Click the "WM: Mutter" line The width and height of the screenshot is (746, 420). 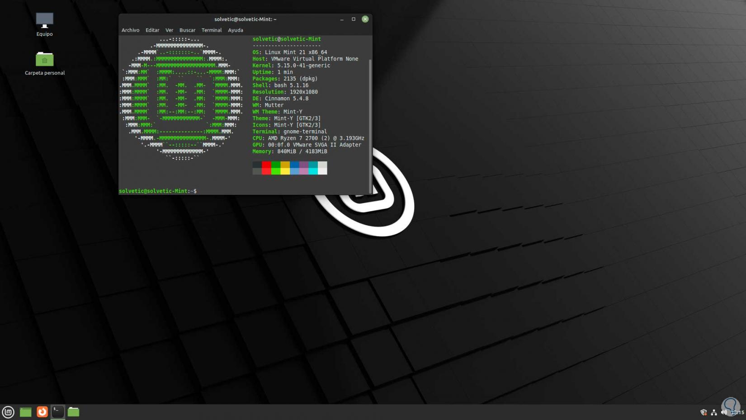coord(268,105)
